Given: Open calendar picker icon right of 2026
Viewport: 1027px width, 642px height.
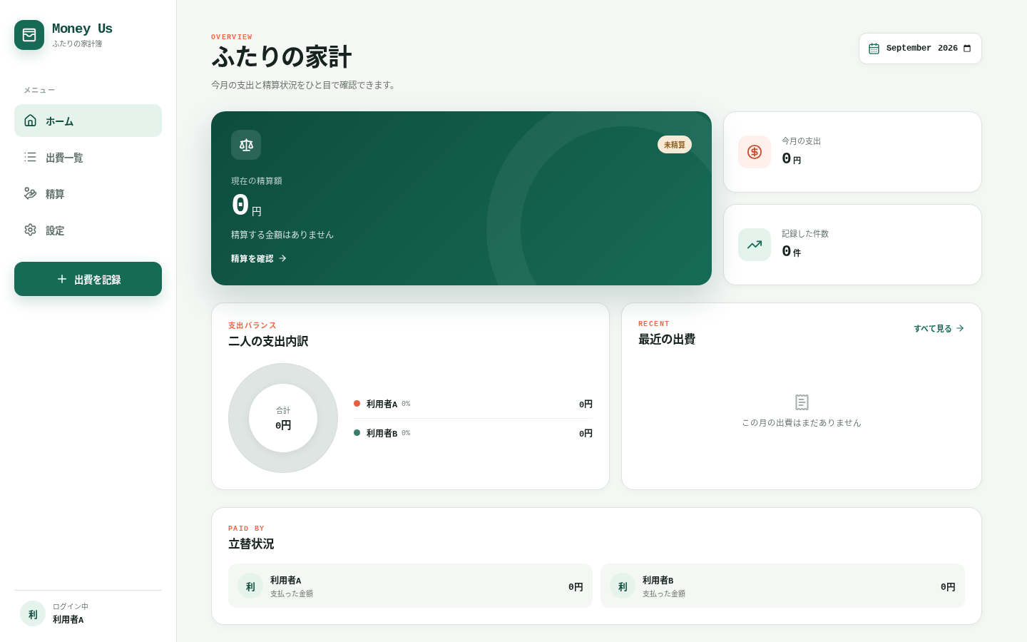Looking at the screenshot, I should coord(967,49).
